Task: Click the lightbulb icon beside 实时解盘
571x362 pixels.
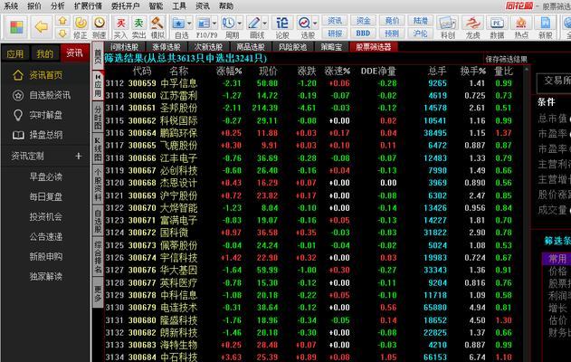Action: point(18,116)
